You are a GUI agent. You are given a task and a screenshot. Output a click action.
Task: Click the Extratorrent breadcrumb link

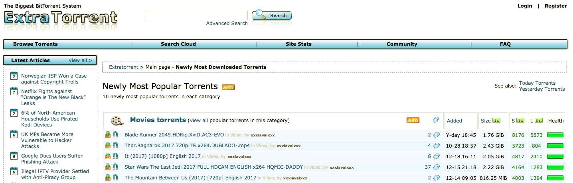tap(124, 67)
